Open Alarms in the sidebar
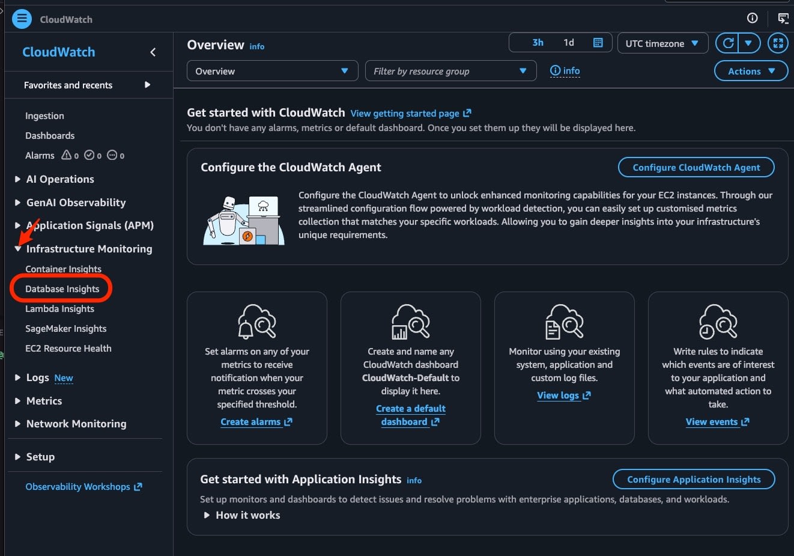 [x=40, y=156]
